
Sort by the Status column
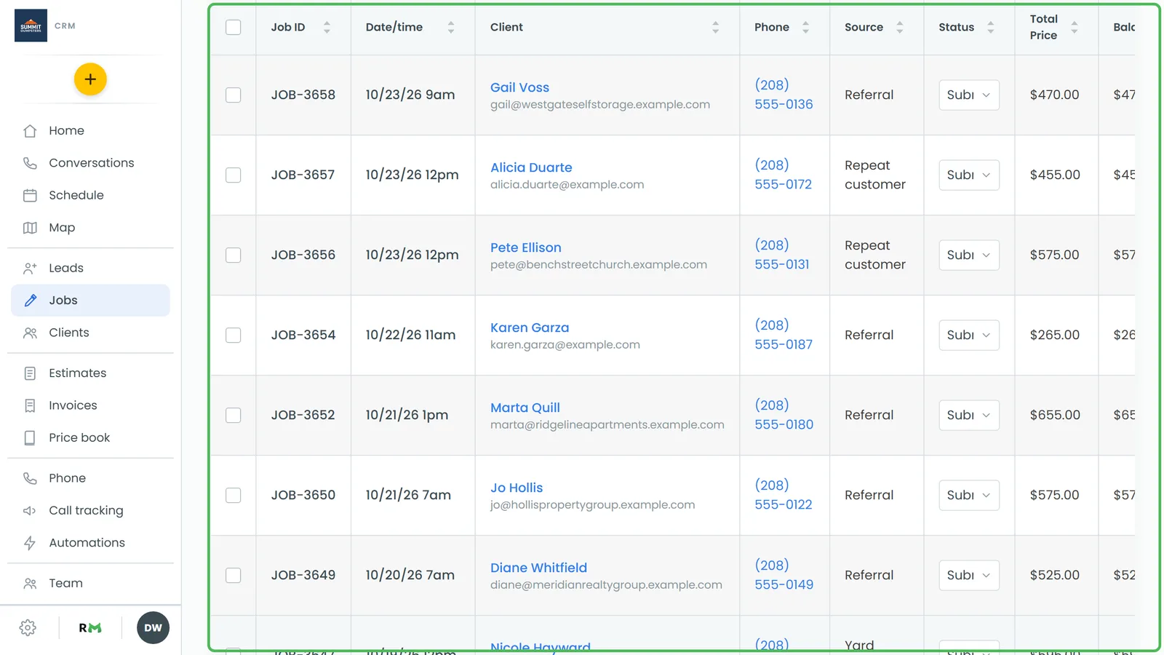(x=991, y=27)
